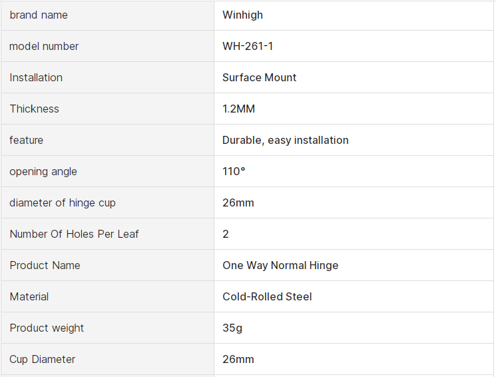The height and width of the screenshot is (377, 496).
Task: Click the 'brand name' label cell
Action: tap(39, 15)
